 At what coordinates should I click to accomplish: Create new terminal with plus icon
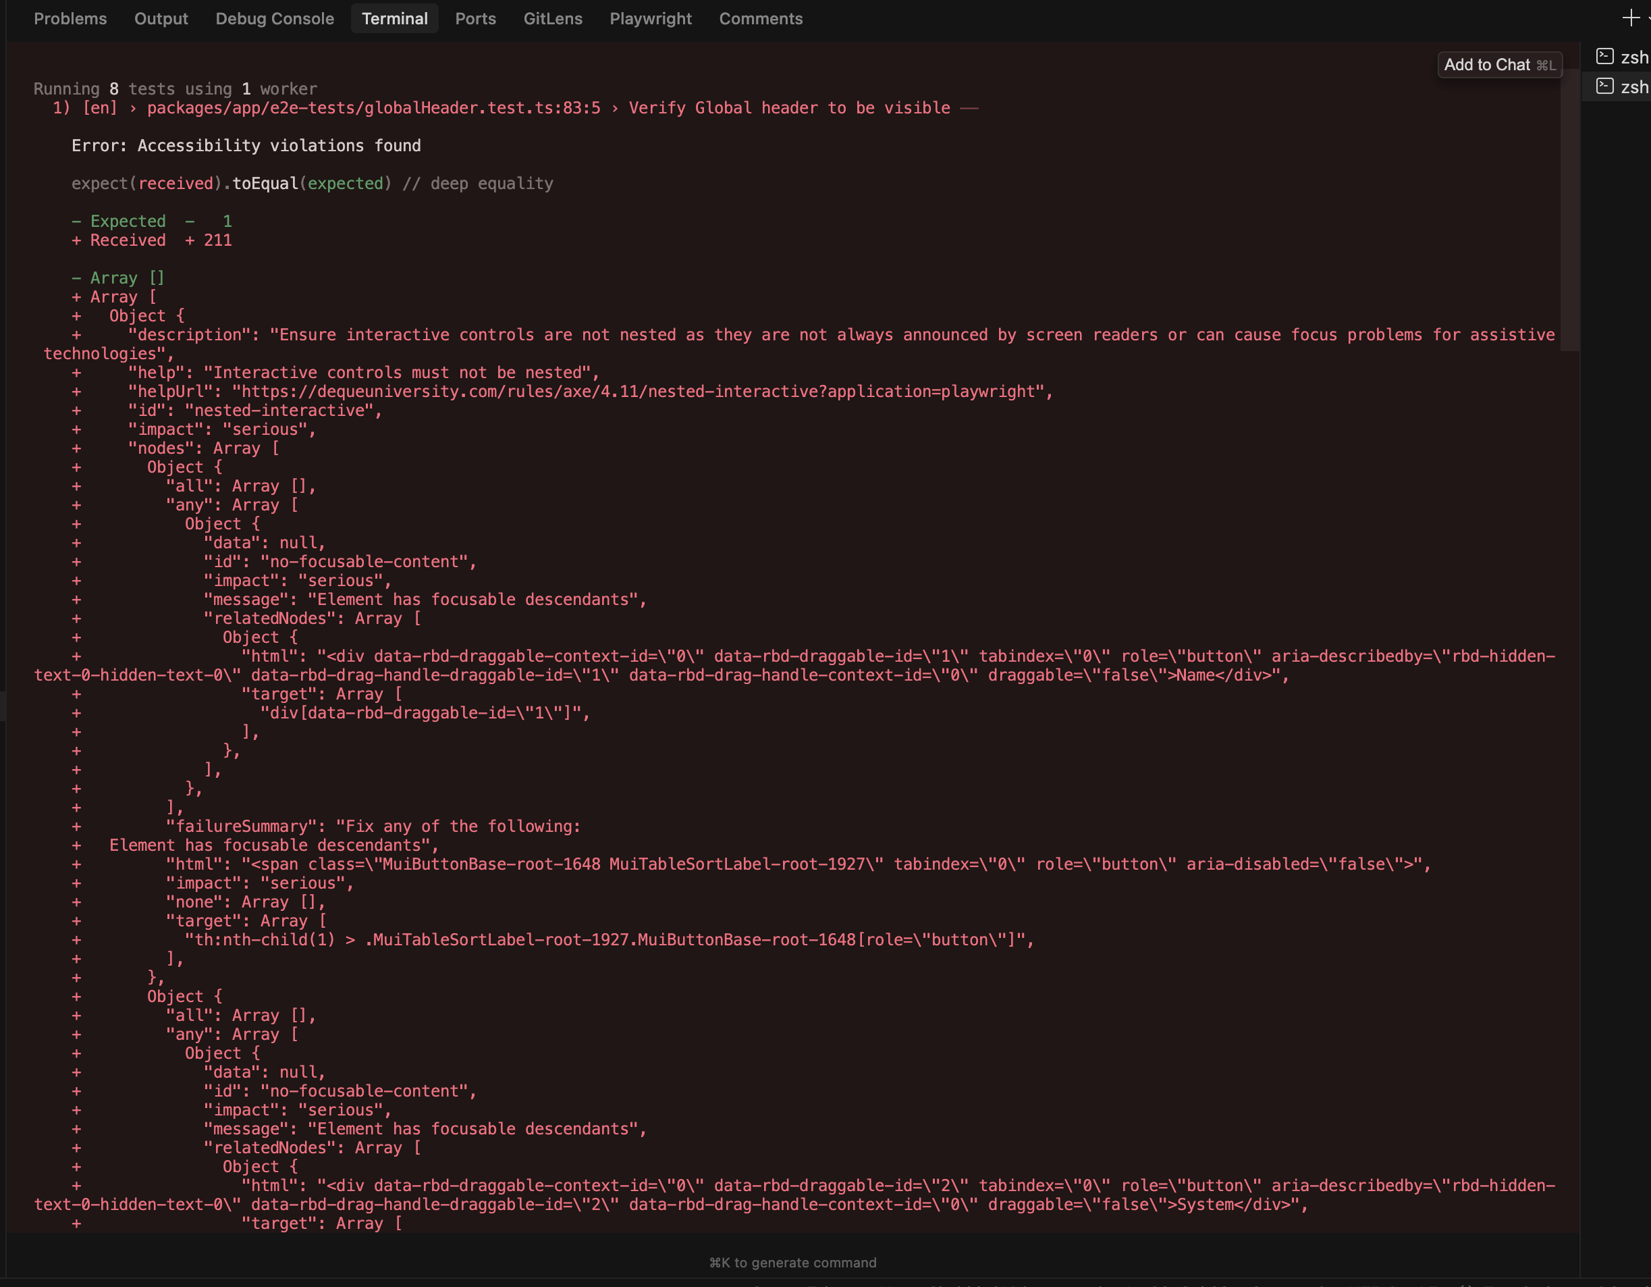[1630, 18]
